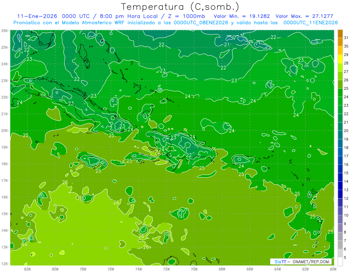The width and height of the screenshot is (354, 273).
Task: Click the '80W' longitude label
Action: pyautogui.click(x=55, y=269)
